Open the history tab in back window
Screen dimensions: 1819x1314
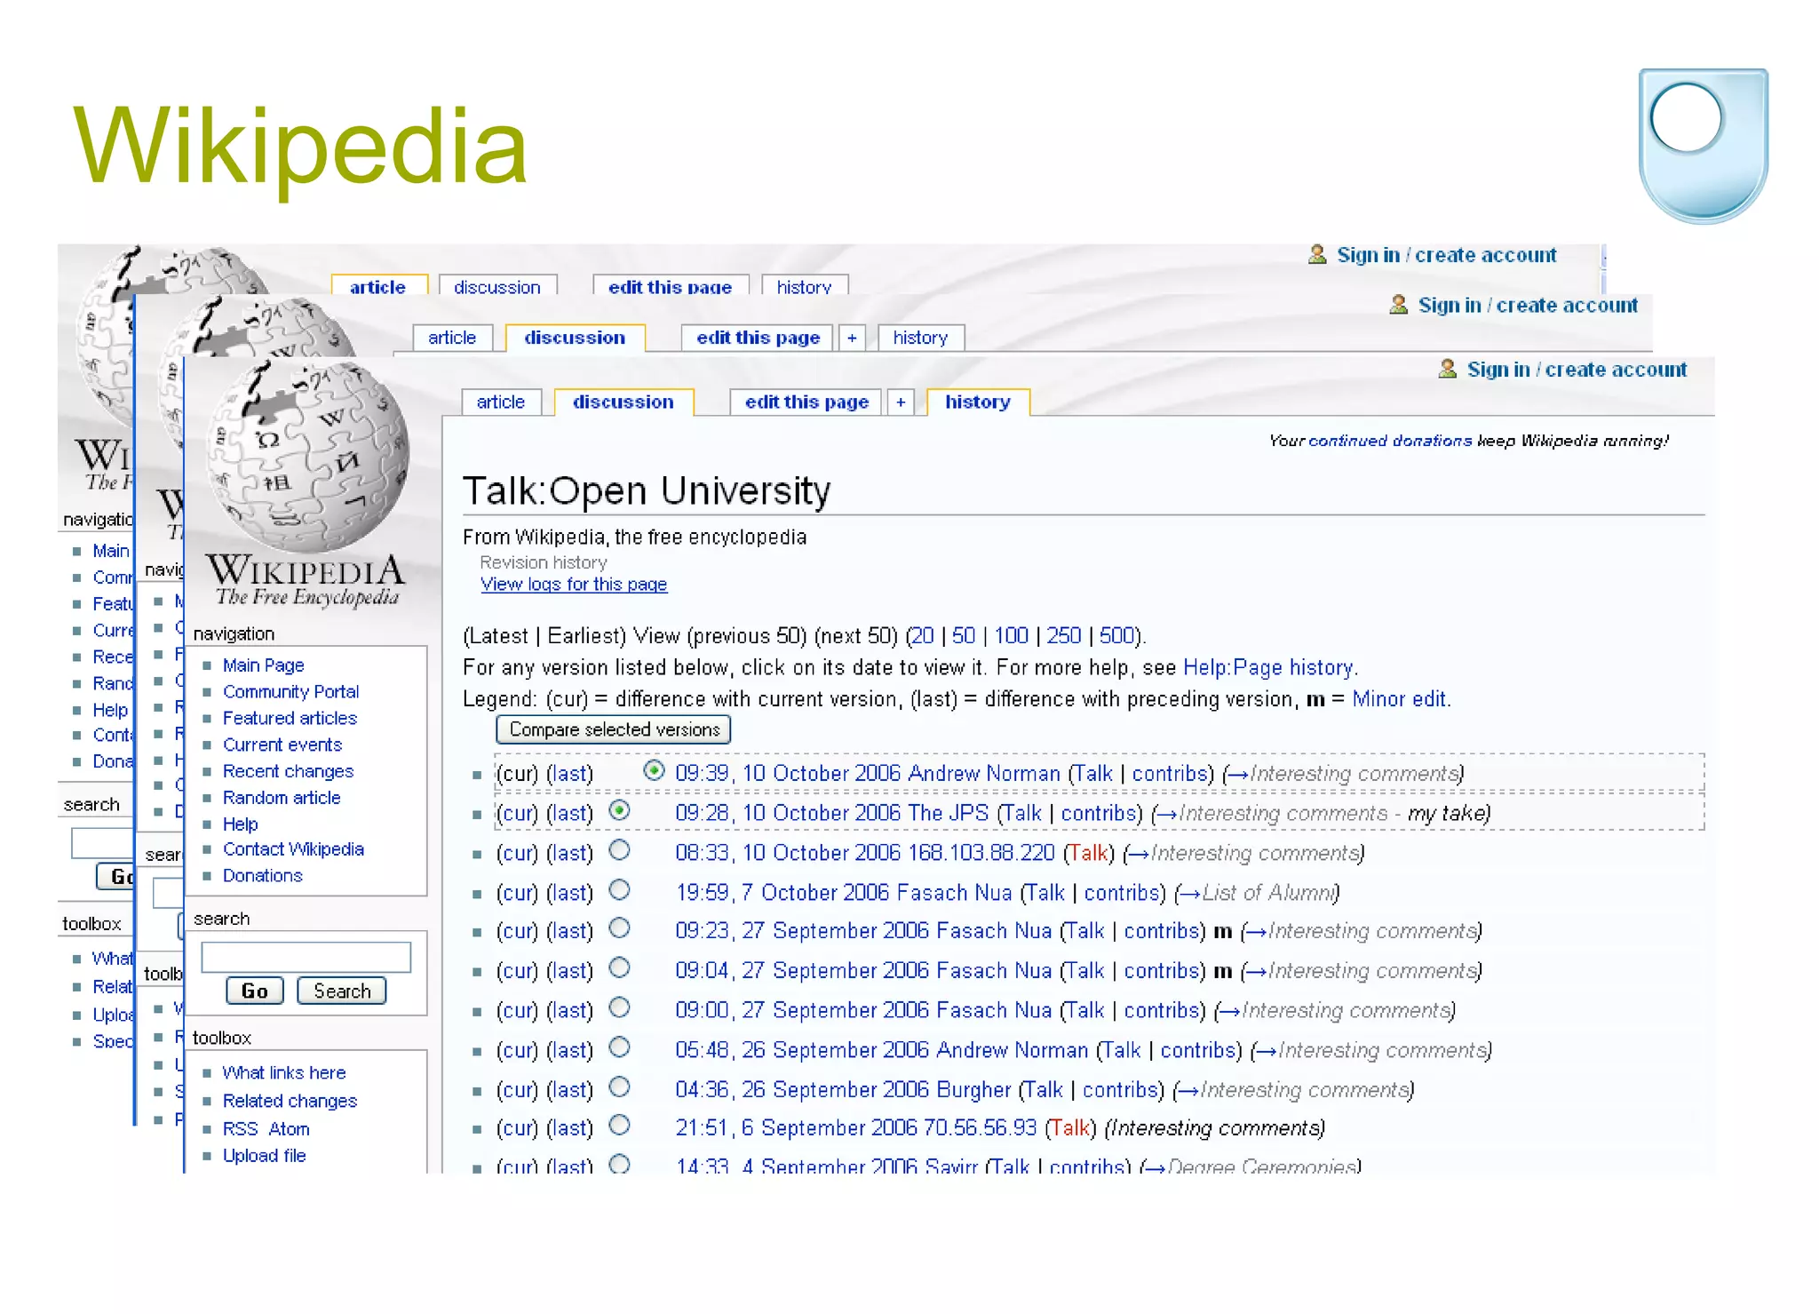pos(804,286)
